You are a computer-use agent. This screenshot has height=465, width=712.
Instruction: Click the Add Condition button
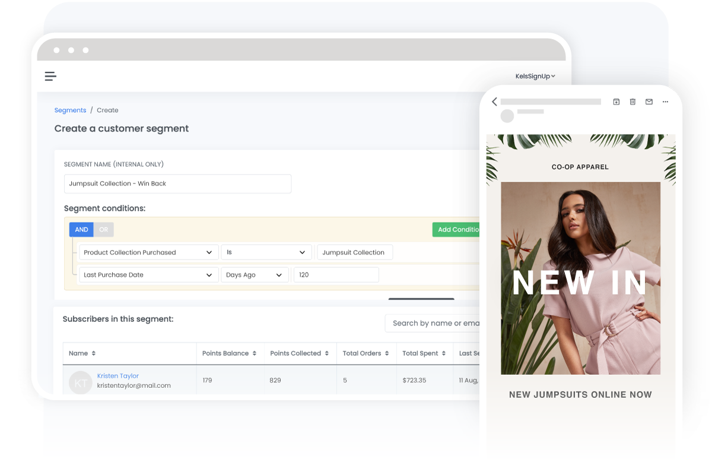click(457, 230)
